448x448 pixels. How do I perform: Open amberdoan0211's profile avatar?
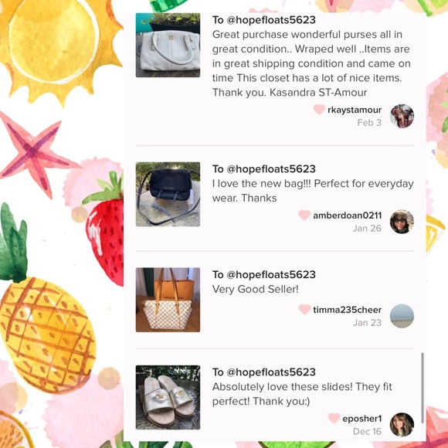pos(402,222)
